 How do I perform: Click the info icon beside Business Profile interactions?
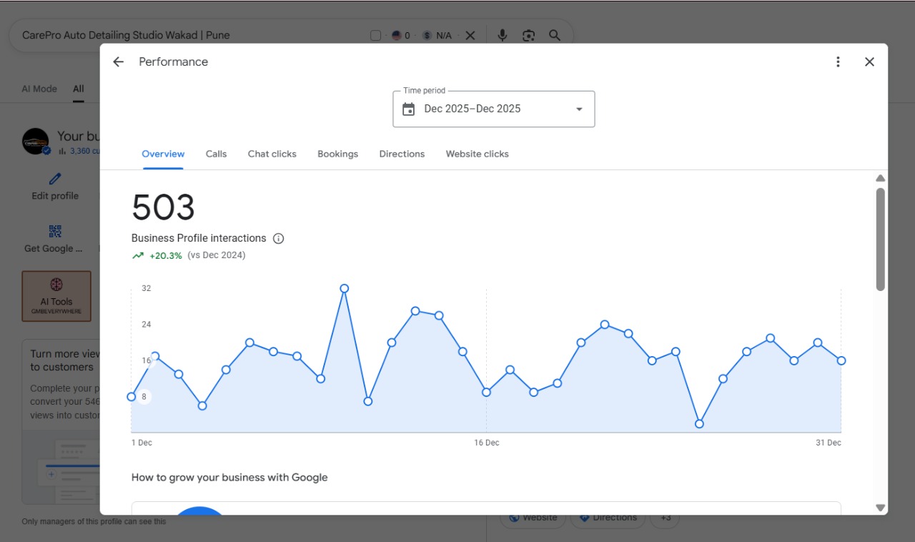279,239
